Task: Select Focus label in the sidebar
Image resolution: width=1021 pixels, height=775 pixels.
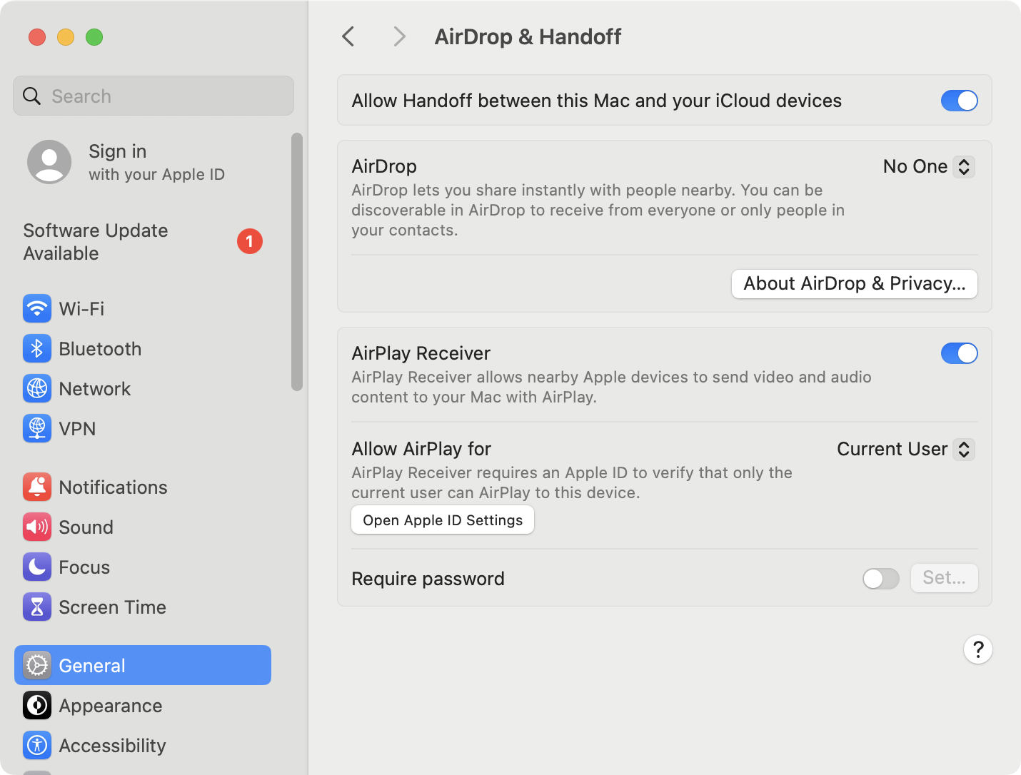Action: 84,567
